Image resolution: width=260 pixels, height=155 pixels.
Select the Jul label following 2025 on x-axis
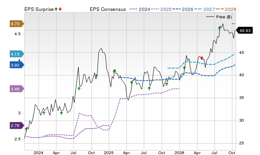[x=144, y=153]
